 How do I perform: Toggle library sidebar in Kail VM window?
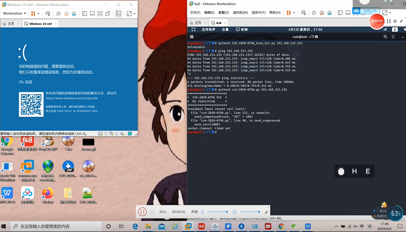pos(340,13)
